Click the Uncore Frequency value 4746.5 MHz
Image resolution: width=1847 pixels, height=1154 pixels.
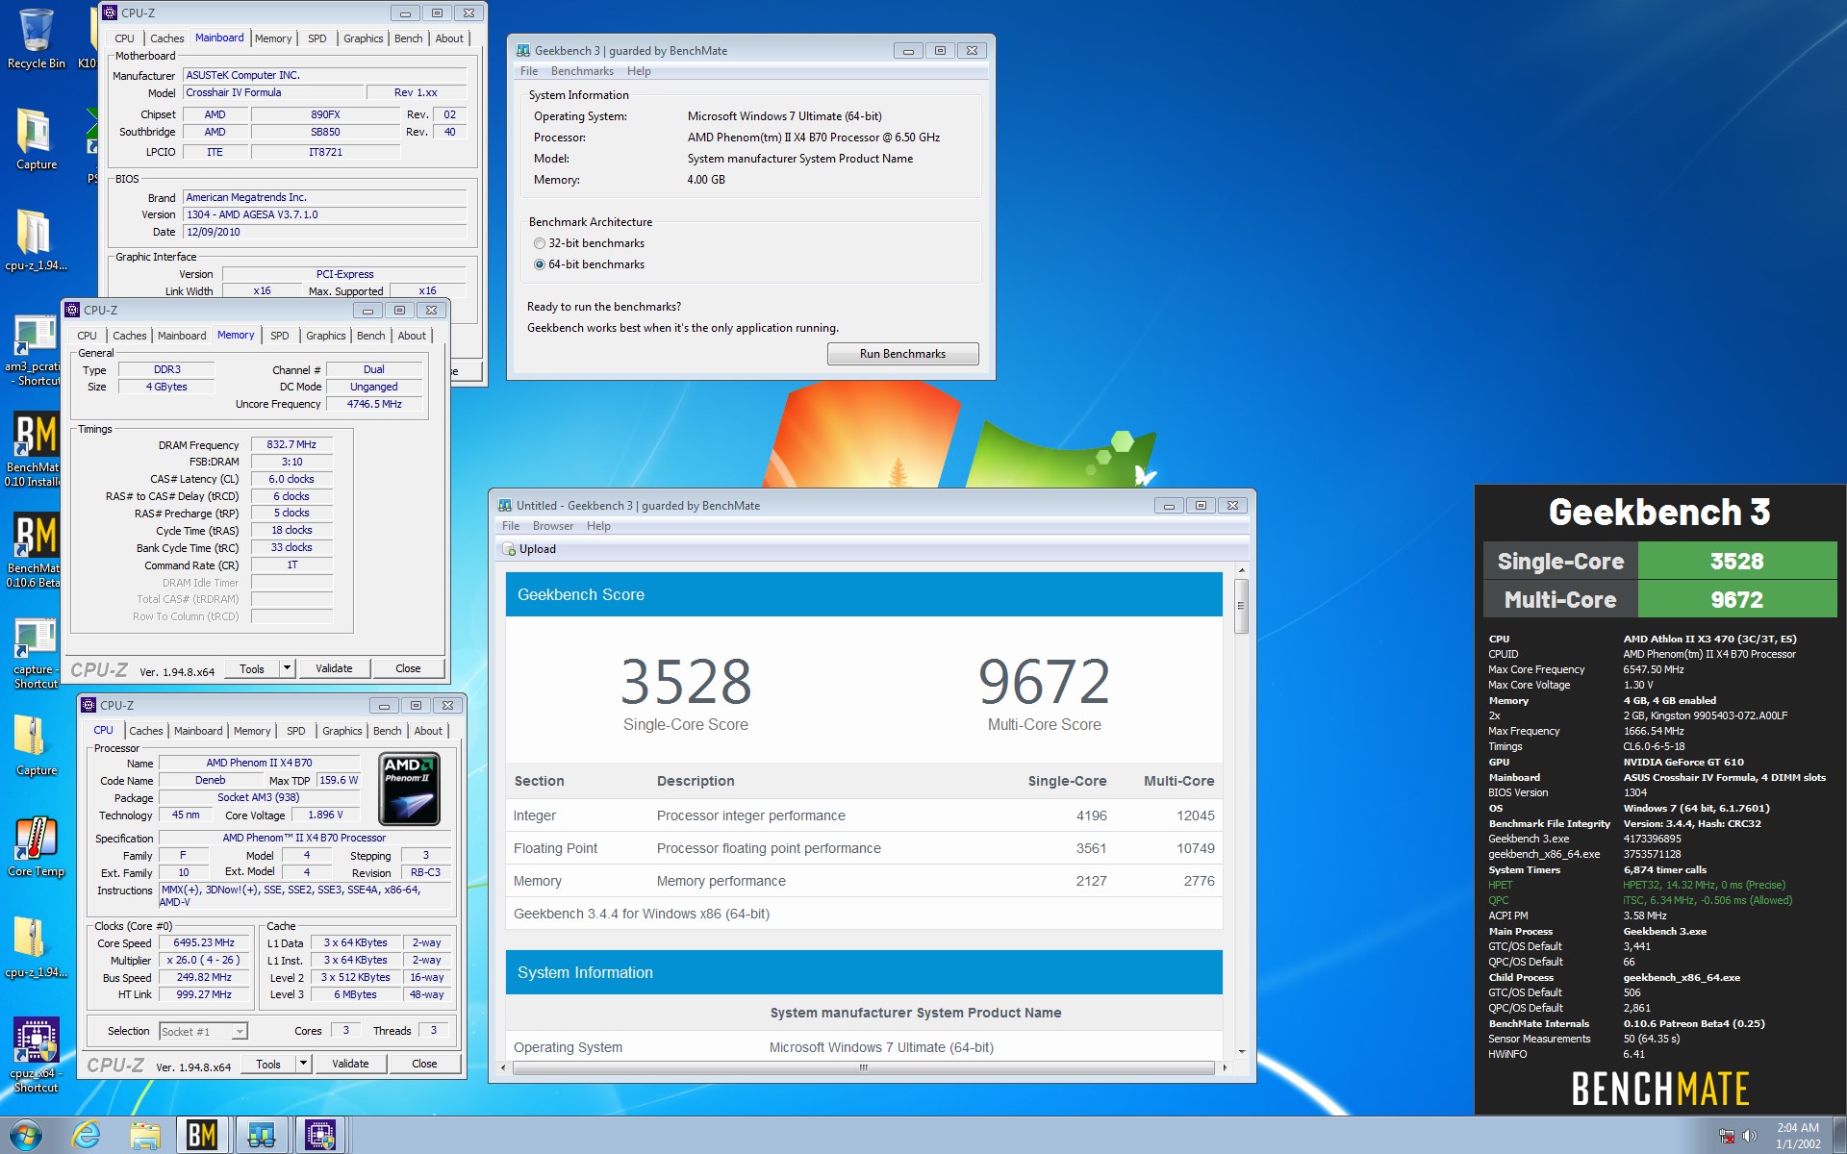pyautogui.click(x=374, y=404)
